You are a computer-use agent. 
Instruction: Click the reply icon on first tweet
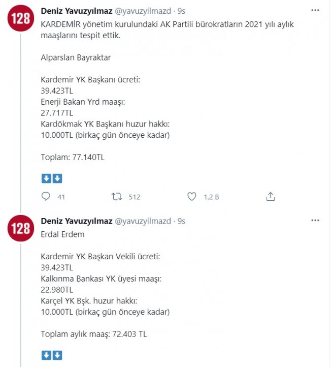point(46,197)
